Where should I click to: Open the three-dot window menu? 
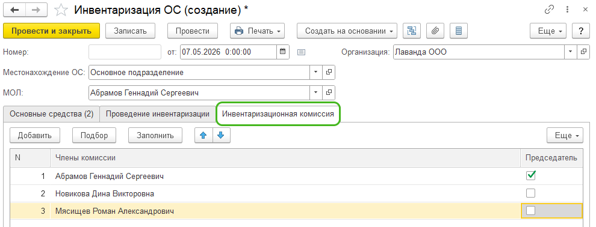click(x=568, y=10)
